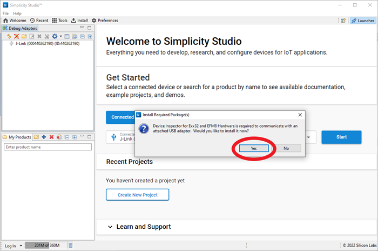This screenshot has height=251, width=378.
Task: Click the new folder icon in Debug Adapters toolbar
Action: 24,36
